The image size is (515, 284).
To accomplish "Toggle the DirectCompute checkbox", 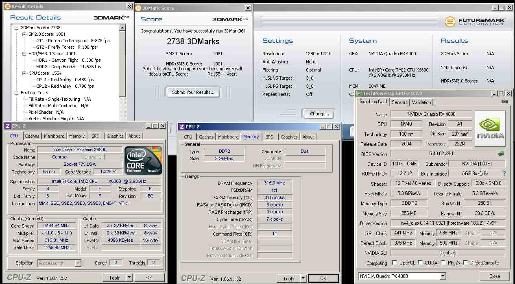I will point(465,263).
